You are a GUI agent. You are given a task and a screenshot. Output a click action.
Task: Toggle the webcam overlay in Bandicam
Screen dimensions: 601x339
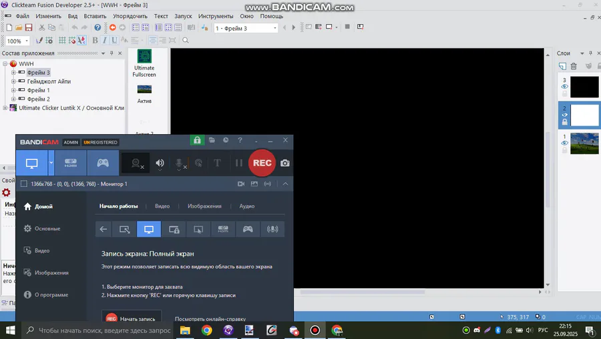pos(136,163)
